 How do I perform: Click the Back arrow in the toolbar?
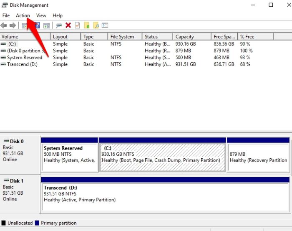coord(4,25)
